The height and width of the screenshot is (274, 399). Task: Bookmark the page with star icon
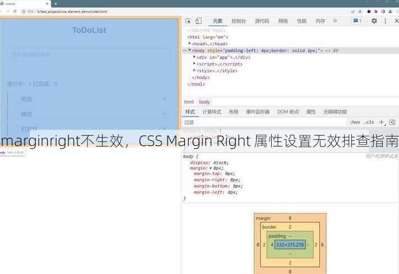360,11
